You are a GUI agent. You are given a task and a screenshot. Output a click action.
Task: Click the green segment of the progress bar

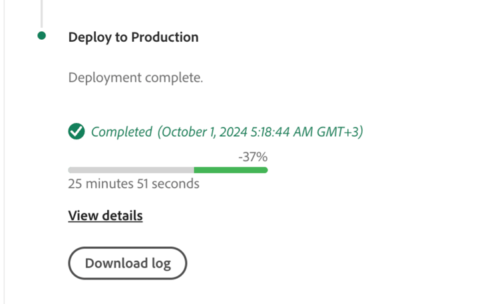(x=230, y=171)
